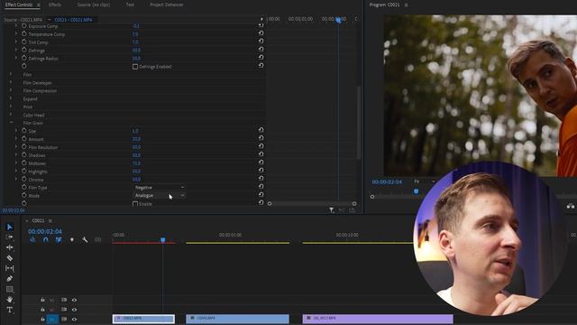Image resolution: width=577 pixels, height=325 pixels.
Task: Select the Hand tool
Action: coord(10,300)
